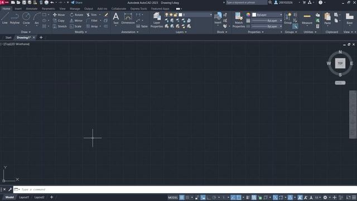357x201 pixels.
Task: Click the Plot printer icon
Action: coord(46,2)
